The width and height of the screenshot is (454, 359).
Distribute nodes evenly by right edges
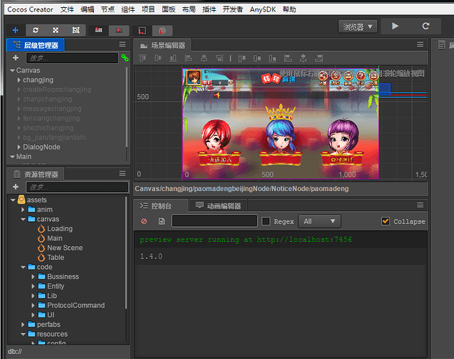[x=319, y=58]
